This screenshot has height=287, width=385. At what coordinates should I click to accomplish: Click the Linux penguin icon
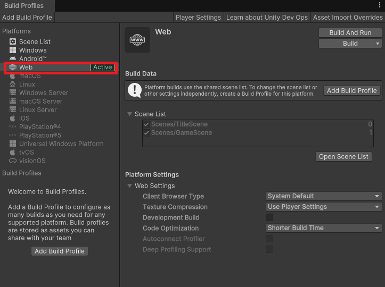pyautogui.click(x=13, y=84)
